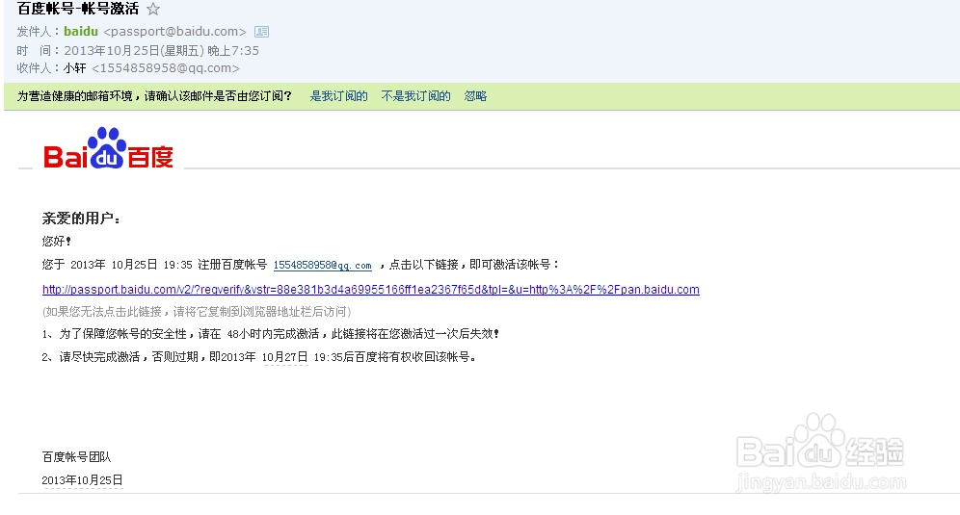Click recipient address 1554858958@qq.com in header

tap(166, 68)
